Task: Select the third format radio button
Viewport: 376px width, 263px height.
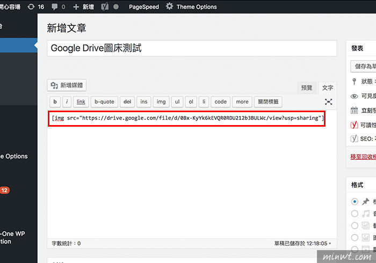Action: [355, 225]
